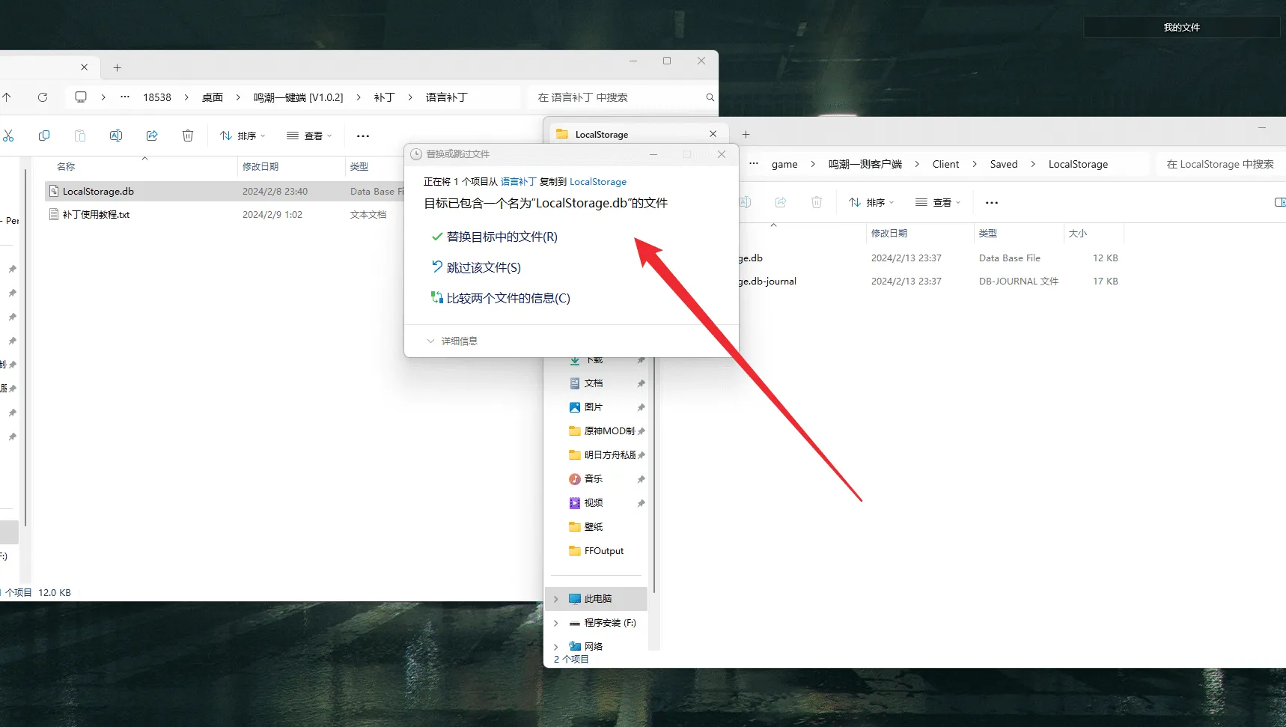
Task: Open new tab plus in left window
Action: (117, 67)
